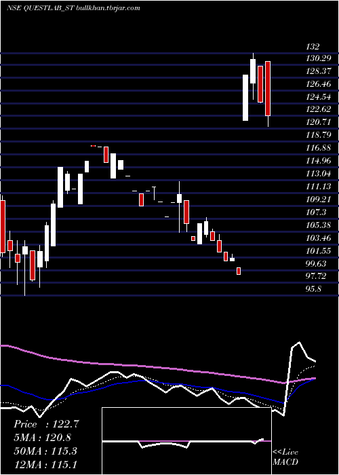Viewport: 339px width, 475px height.
Task: Click the tall white gap-up candlestick
Action: [x=245, y=98]
